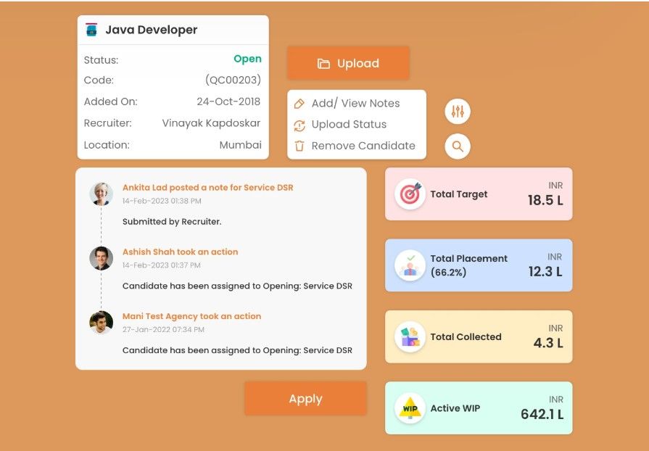Click the 4.3 L collected amount
The image size is (649, 451).
(x=548, y=343)
